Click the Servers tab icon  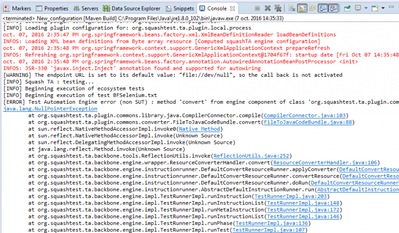(x=77, y=8)
